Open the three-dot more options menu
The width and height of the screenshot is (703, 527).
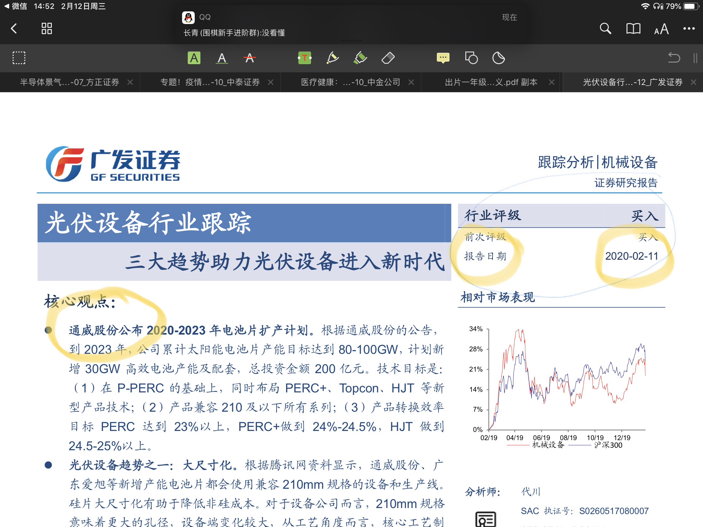point(689,28)
